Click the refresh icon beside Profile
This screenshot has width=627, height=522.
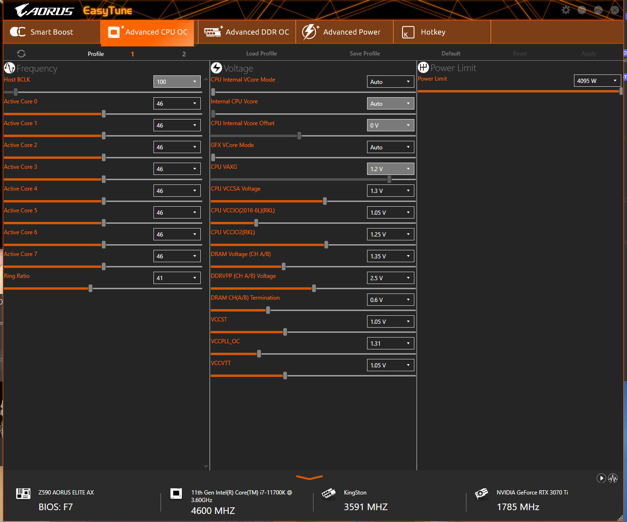pyautogui.click(x=21, y=54)
